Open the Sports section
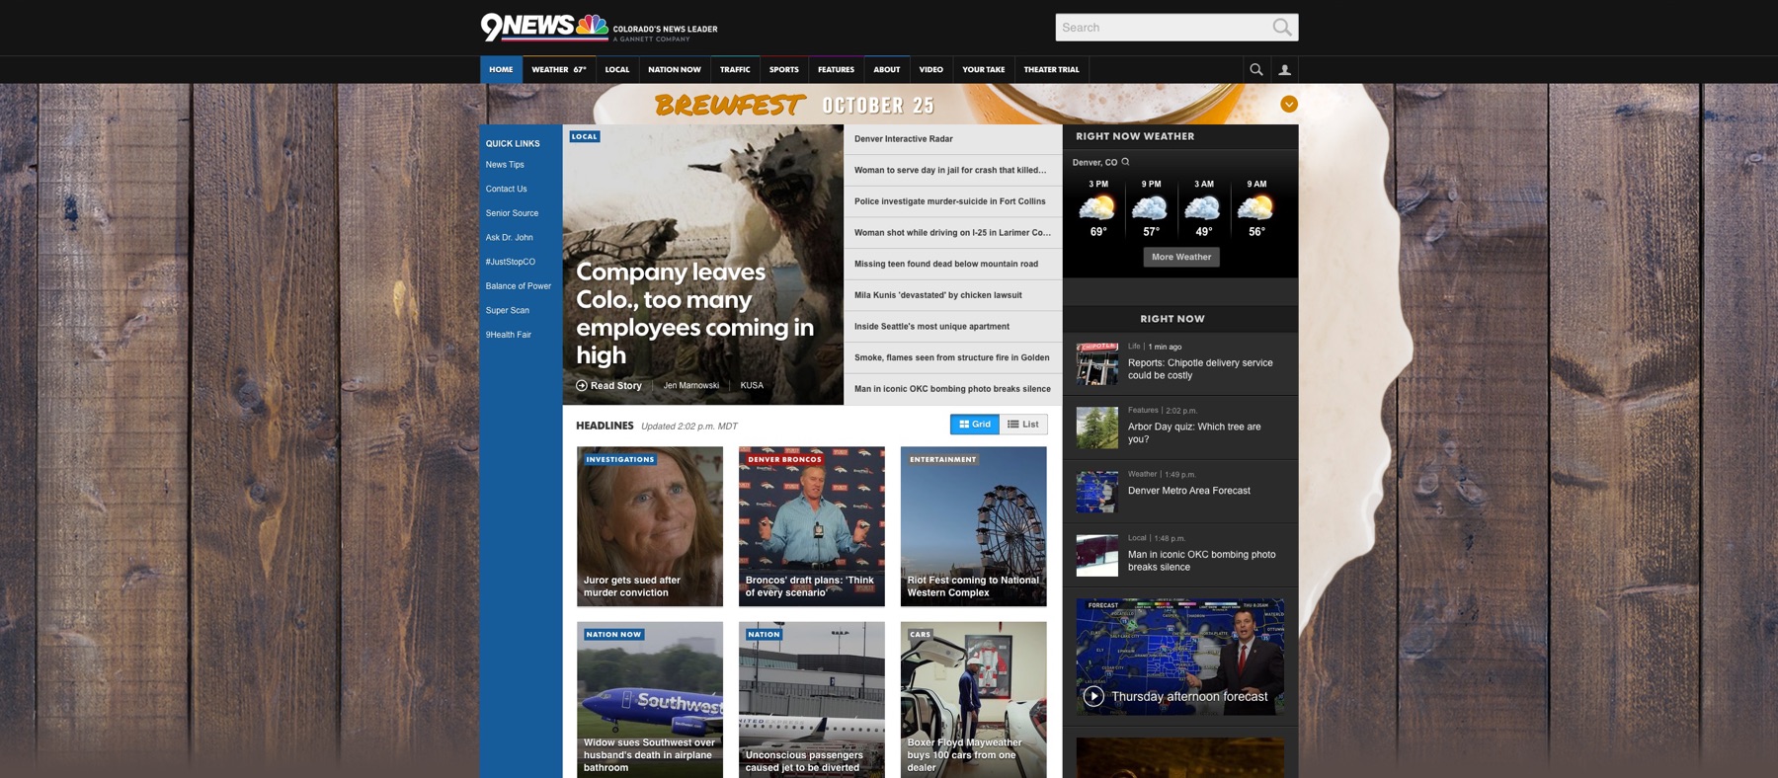The width and height of the screenshot is (1778, 778). click(784, 69)
